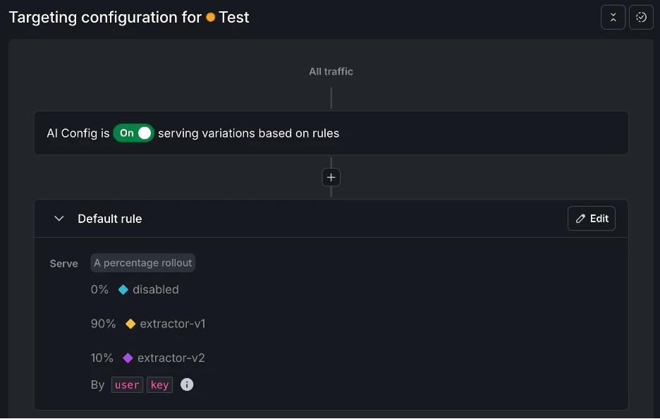Click the 'Test' environment name in title
The width and height of the screenshot is (660, 419).
[x=234, y=18]
